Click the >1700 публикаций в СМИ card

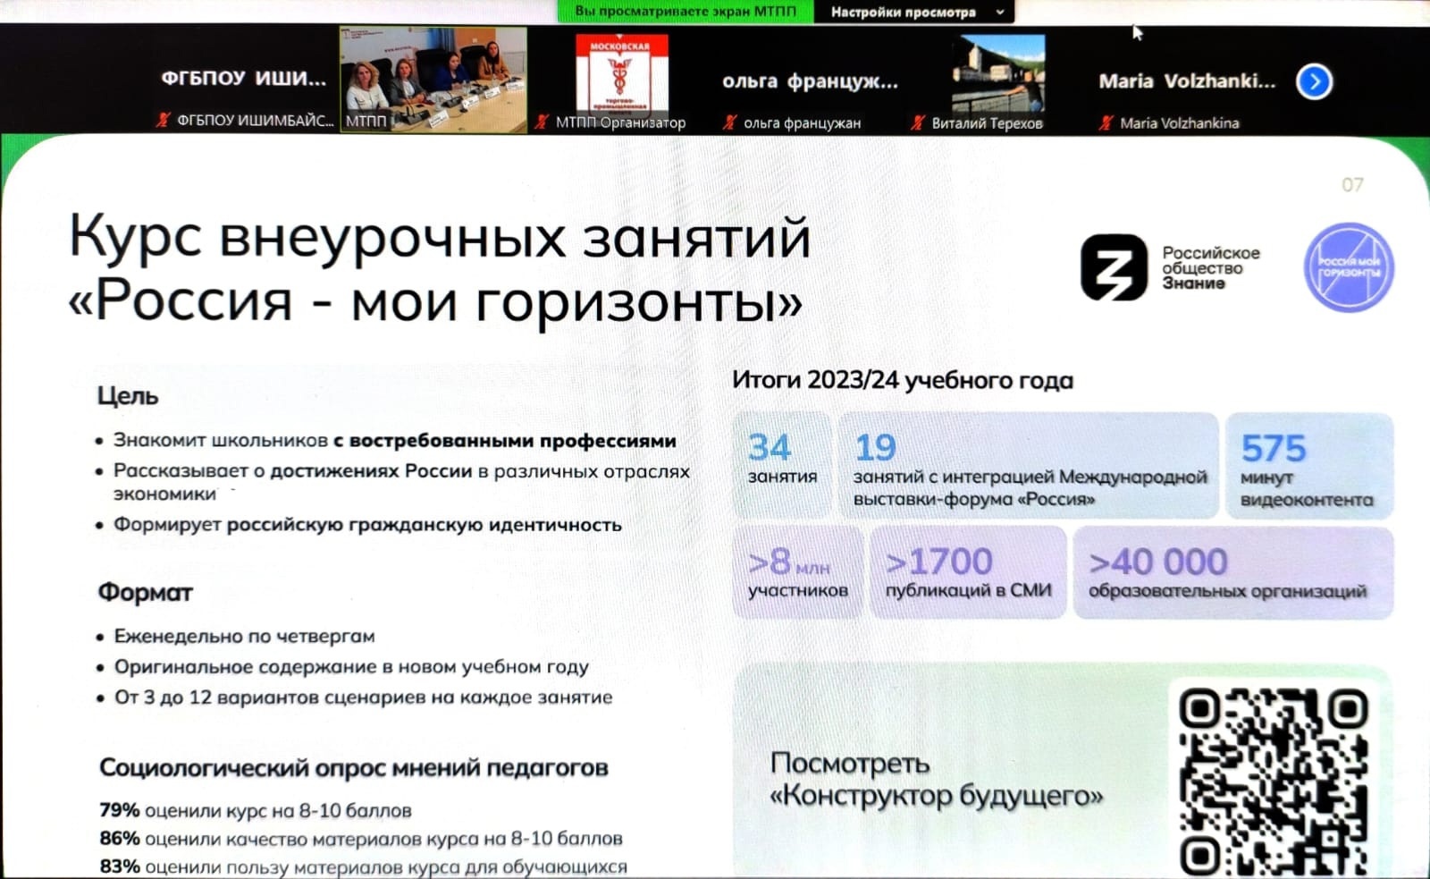pos(968,572)
